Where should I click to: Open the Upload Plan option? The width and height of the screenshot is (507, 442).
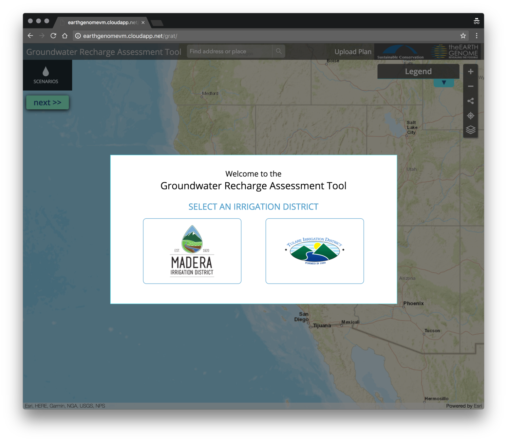pyautogui.click(x=353, y=52)
